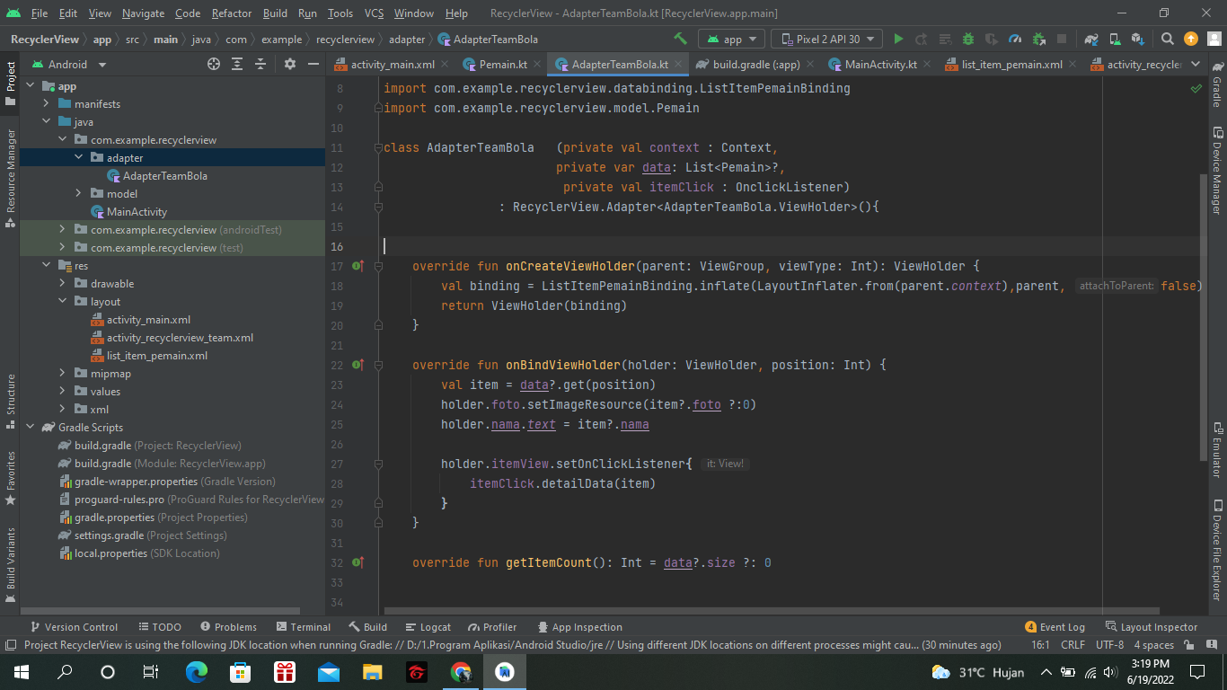The image size is (1227, 690).
Task: Expand all in Project panel header
Action: pyautogui.click(x=237, y=64)
